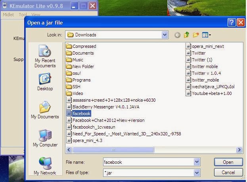This screenshot has width=247, height=182.
Task: Select the facebookch_1cvxesun file
Action: pos(90,127)
